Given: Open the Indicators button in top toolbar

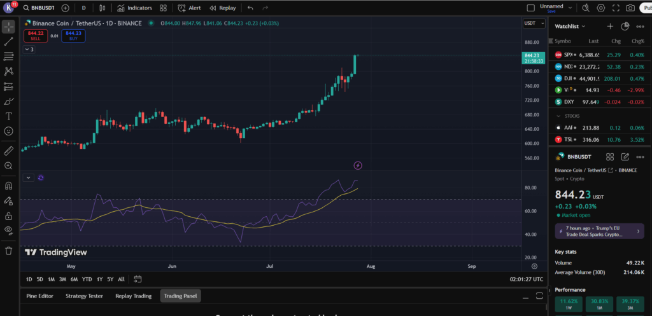Looking at the screenshot, I should click(134, 8).
